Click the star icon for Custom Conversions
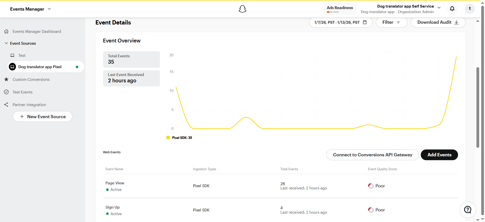Screen dimensions: 485x222 click(x=6, y=79)
